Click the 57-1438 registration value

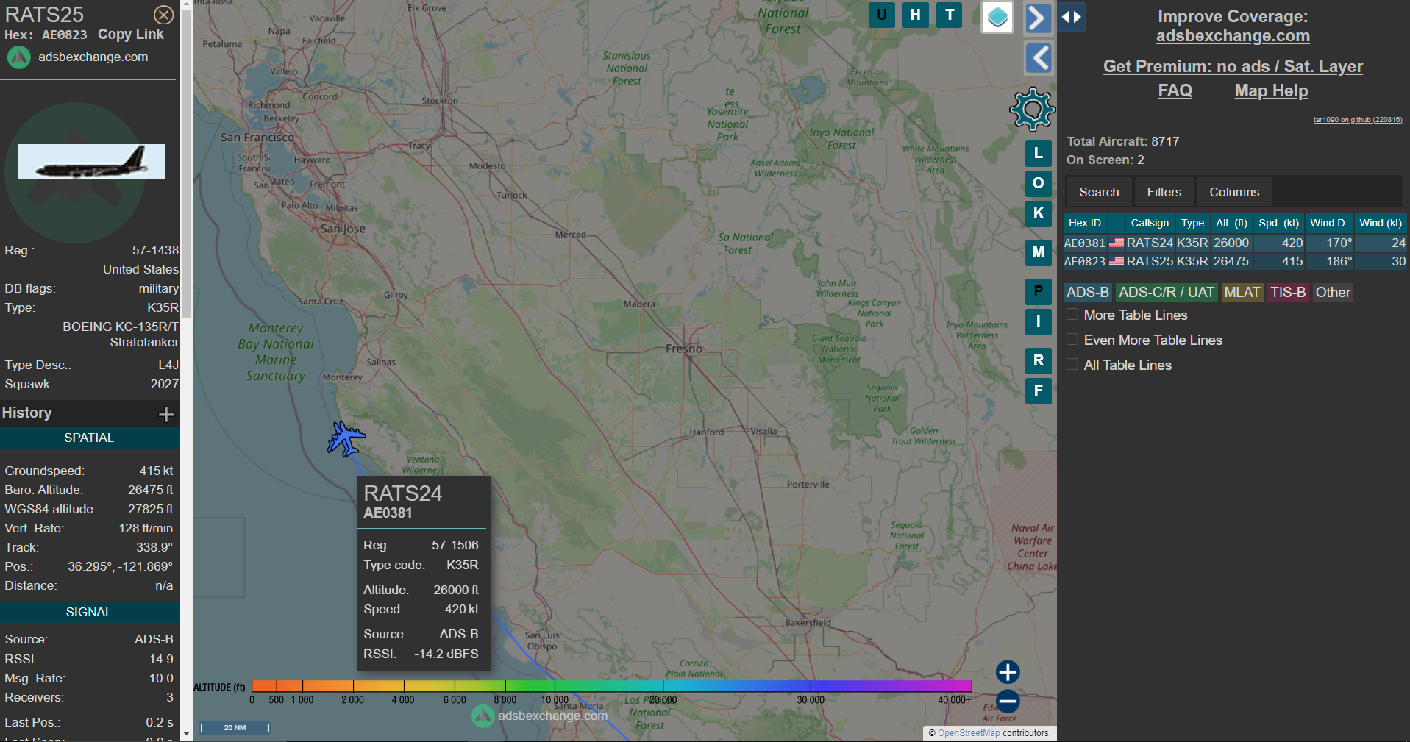click(x=155, y=250)
